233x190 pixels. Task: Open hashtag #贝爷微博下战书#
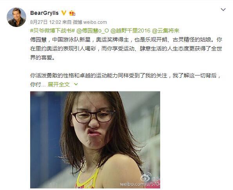point(52,31)
